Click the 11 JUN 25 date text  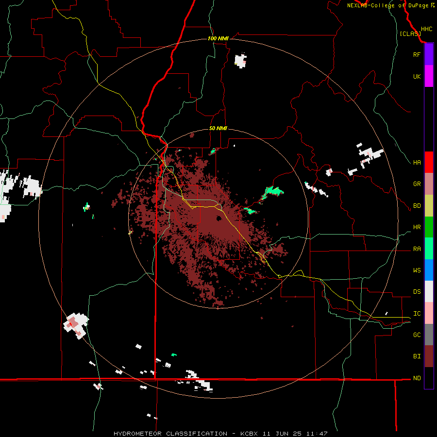point(282,434)
